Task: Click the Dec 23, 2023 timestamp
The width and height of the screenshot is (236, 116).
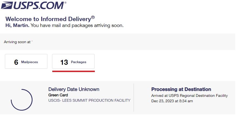Action: coord(172,101)
